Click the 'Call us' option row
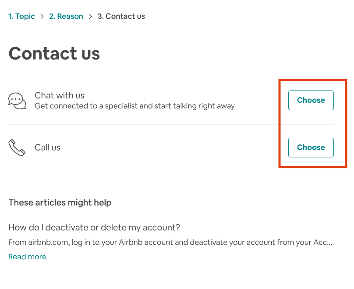Screen dimensions: 354x289 131,147
